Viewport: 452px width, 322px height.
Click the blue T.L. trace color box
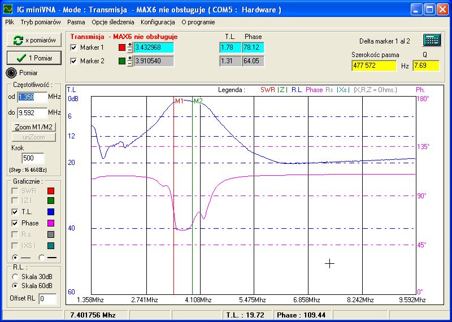[51, 211]
